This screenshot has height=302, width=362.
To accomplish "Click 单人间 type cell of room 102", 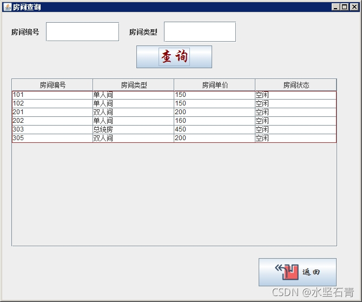I will (x=134, y=104).
